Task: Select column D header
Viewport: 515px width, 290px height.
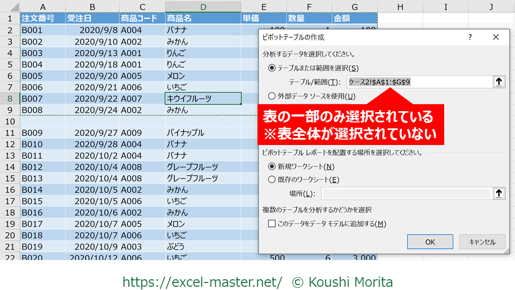Action: coord(203,6)
